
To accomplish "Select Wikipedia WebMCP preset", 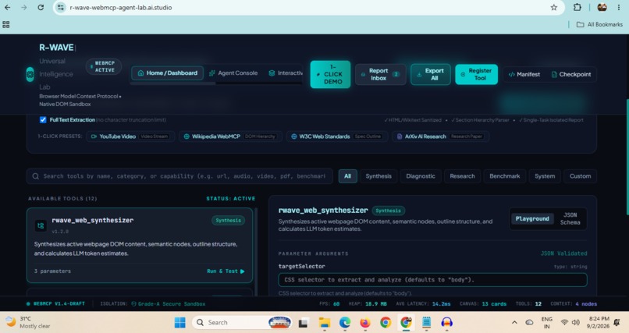I will tap(230, 136).
